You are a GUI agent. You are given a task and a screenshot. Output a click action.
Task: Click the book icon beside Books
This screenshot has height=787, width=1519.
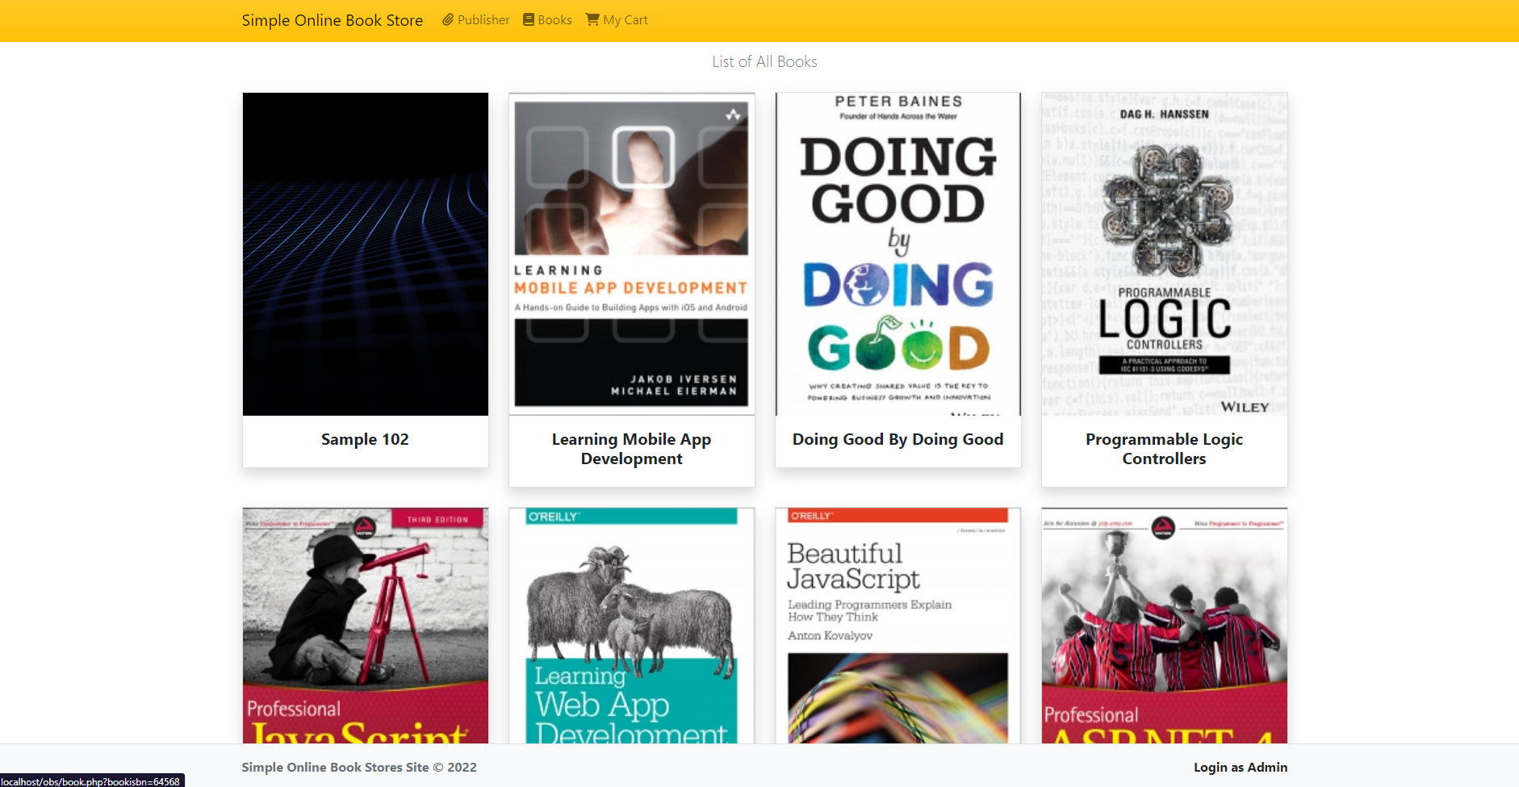[x=529, y=19]
